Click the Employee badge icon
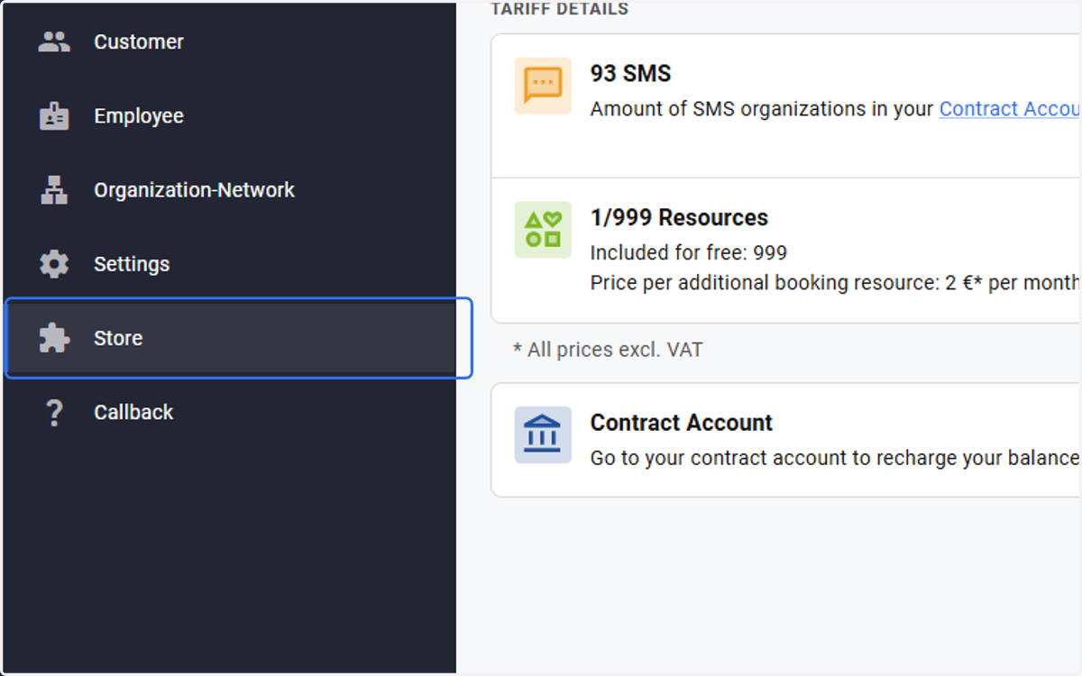The image size is (1082, 676). pyautogui.click(x=54, y=116)
